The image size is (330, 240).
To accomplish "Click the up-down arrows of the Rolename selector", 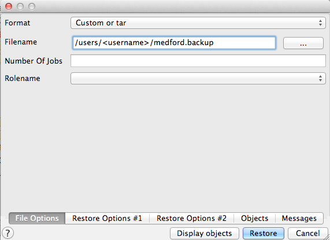I will pyautogui.click(x=320, y=78).
